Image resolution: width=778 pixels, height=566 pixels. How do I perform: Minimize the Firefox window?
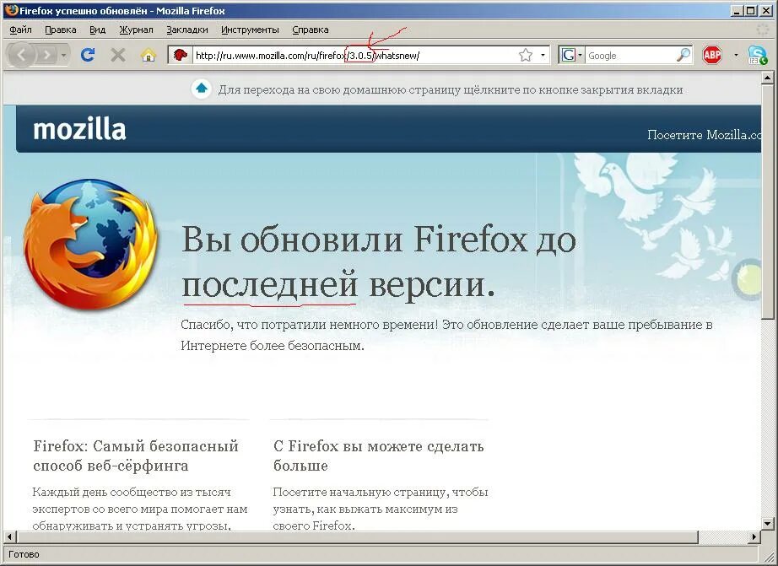coord(737,10)
